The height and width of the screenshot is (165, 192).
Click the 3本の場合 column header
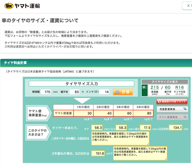pyautogui.click(x=123, y=107)
